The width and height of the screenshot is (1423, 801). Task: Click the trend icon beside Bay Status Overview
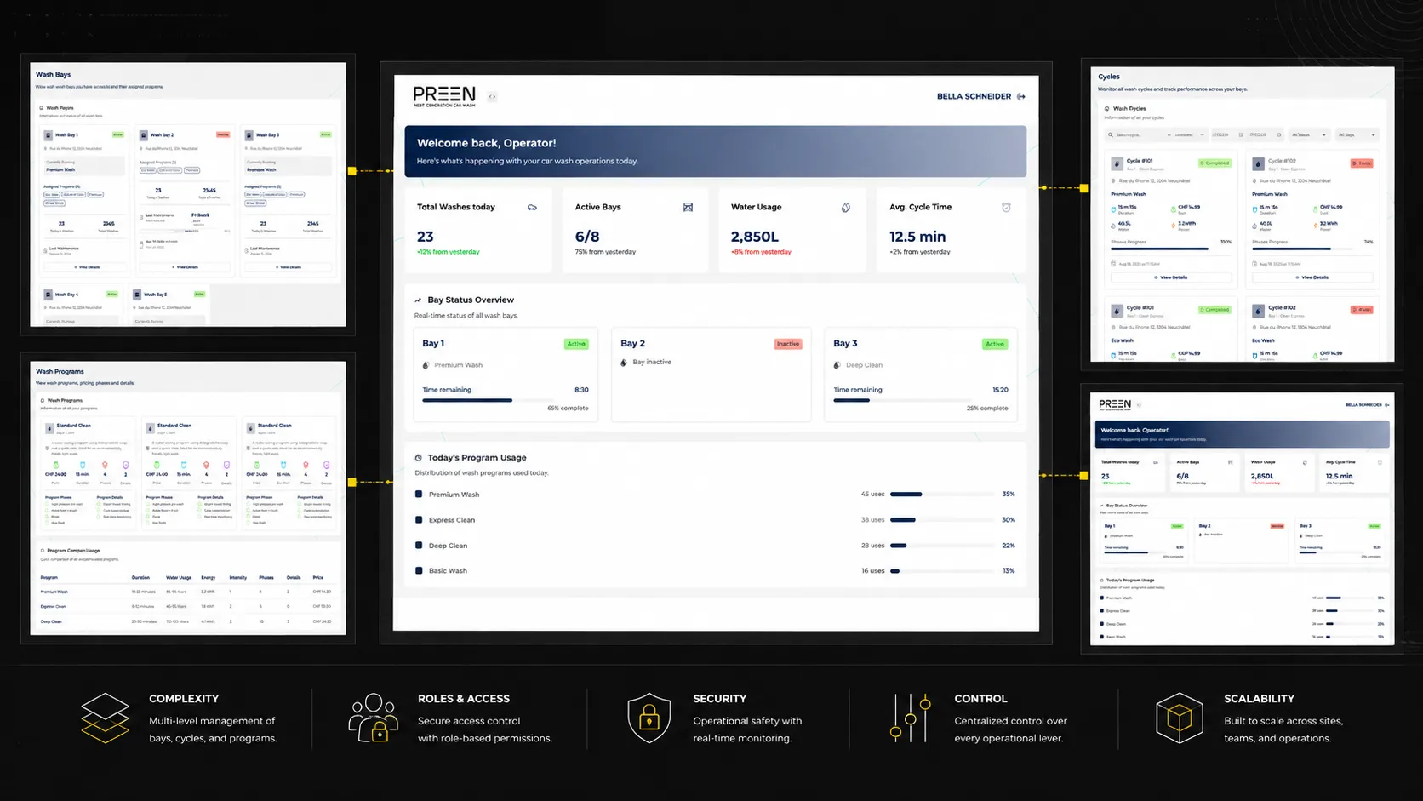point(418,300)
